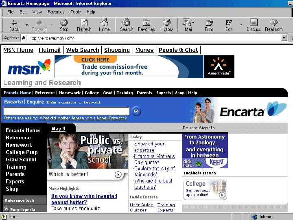This screenshot has width=293, height=220.
Task: Click the msn butterfly logo
Action: [29, 67]
